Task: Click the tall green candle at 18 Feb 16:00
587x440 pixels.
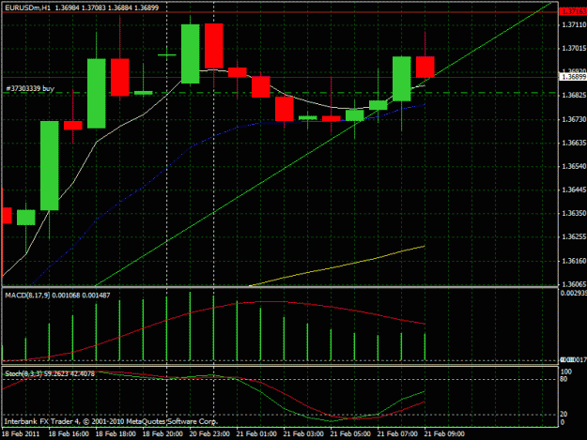Action: pos(50,166)
